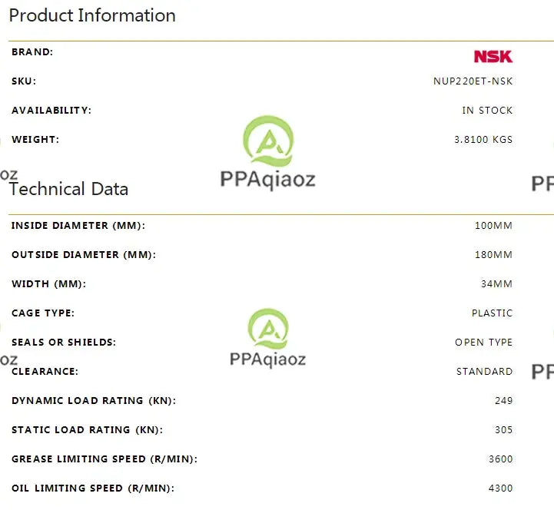The height and width of the screenshot is (510, 554).
Task: Click the SKU value NUP220ET-NSK
Action: 473,81
